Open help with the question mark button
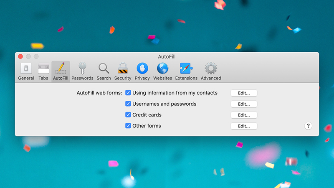Image resolution: width=334 pixels, height=188 pixels. (x=308, y=126)
